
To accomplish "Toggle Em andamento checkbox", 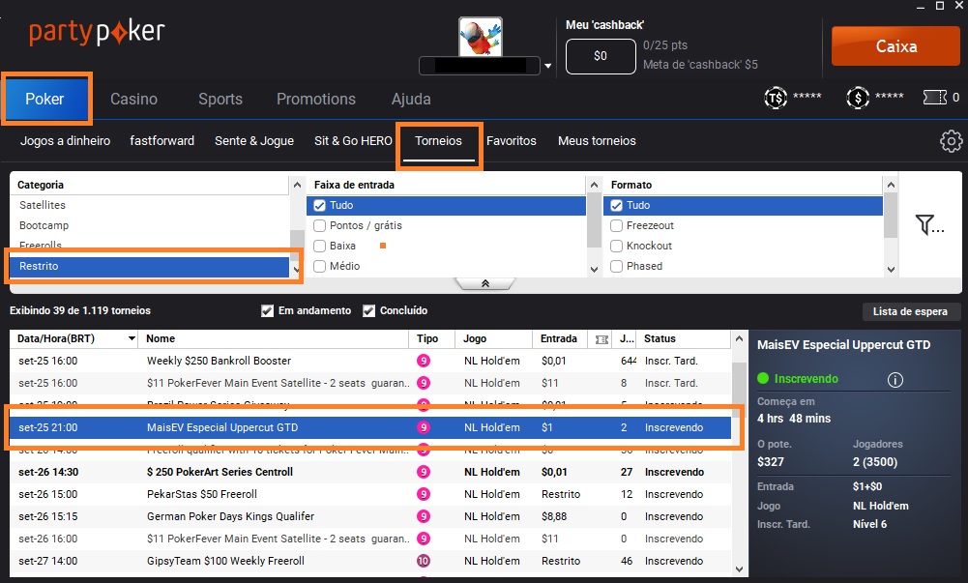I will click(267, 311).
